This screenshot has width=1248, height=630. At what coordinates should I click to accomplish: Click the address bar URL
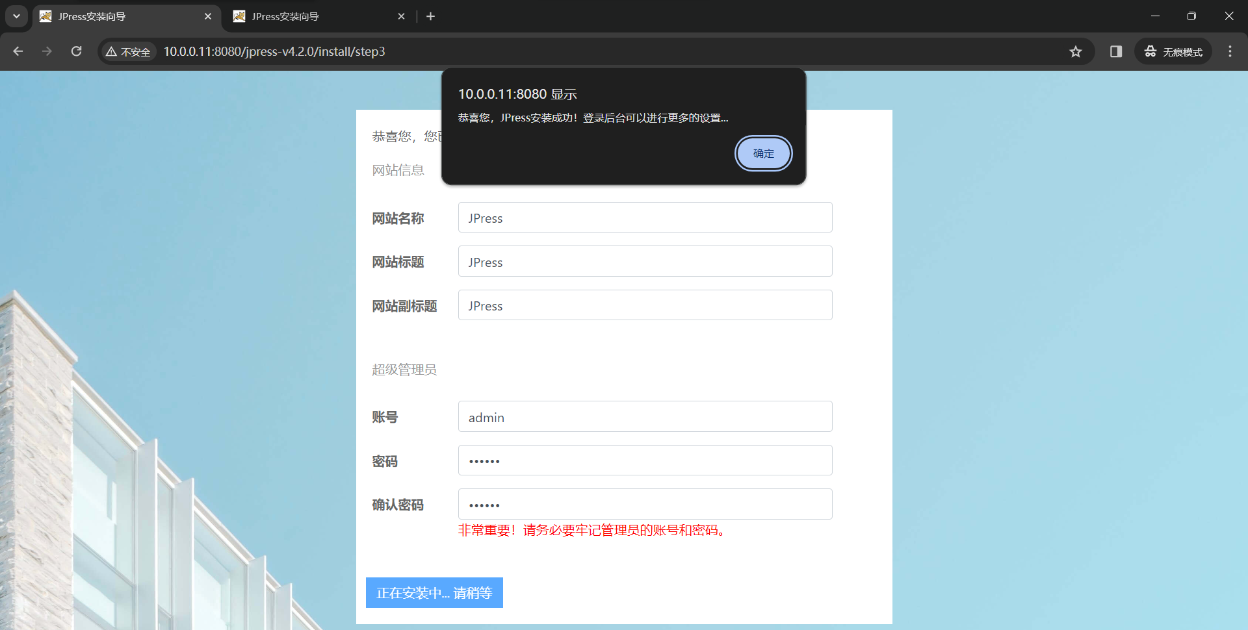click(x=274, y=51)
